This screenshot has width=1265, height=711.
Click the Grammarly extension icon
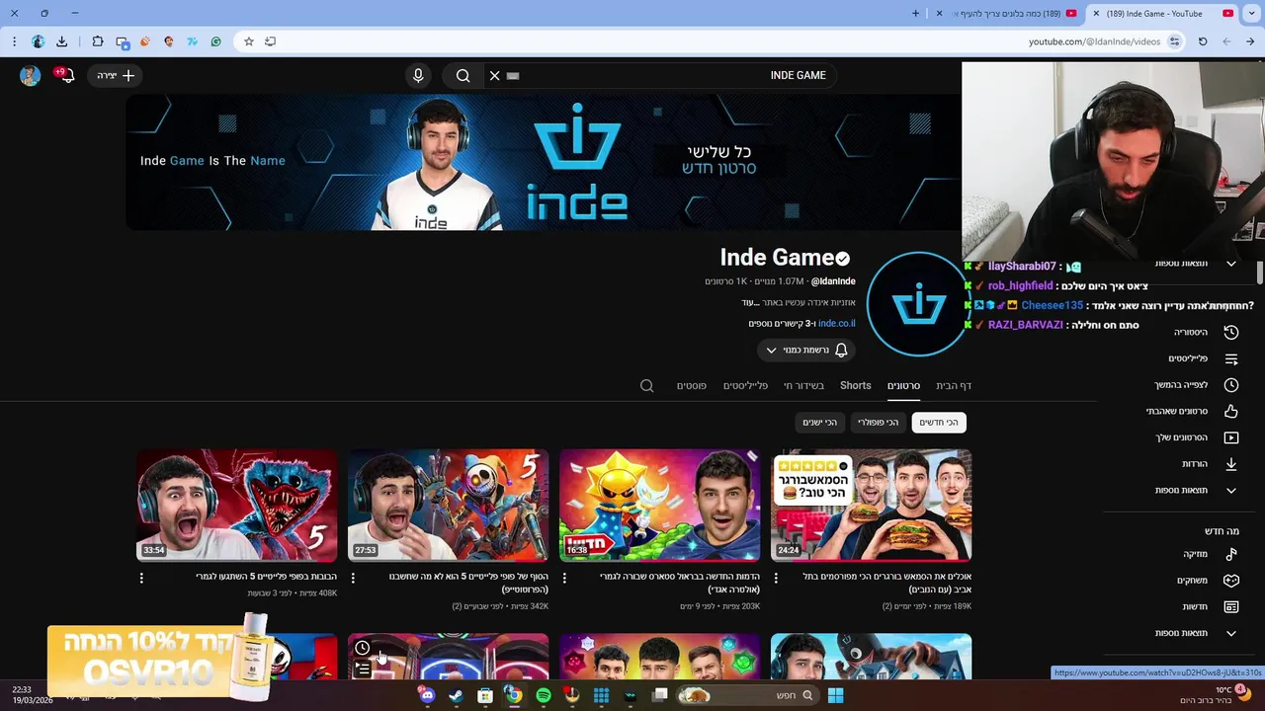[215, 41]
